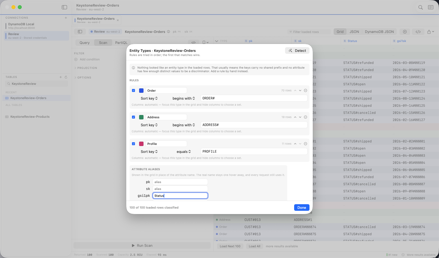The width and height of the screenshot is (439, 258).
Task: Click the sk alias field
Action: point(180,189)
